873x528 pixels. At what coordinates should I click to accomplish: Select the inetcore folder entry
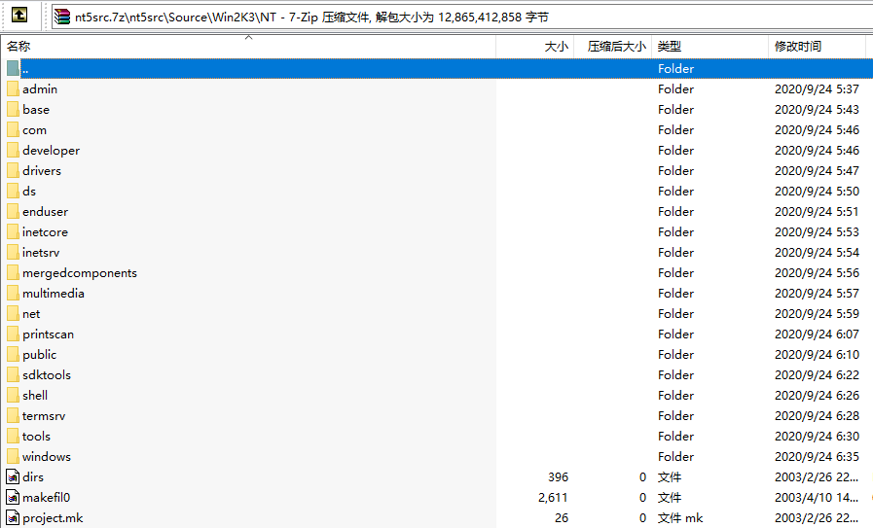click(45, 232)
